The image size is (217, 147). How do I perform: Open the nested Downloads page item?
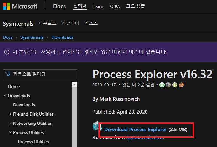click(x=24, y=105)
